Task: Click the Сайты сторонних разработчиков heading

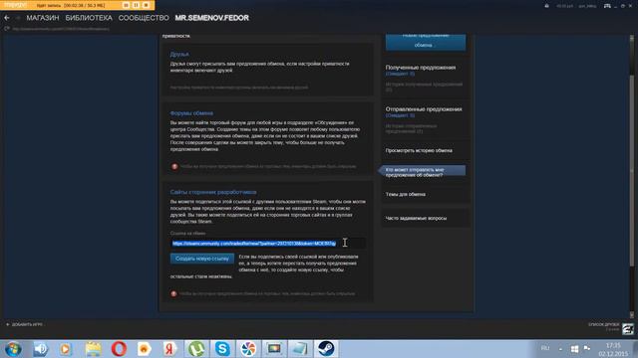Action: coord(213,192)
